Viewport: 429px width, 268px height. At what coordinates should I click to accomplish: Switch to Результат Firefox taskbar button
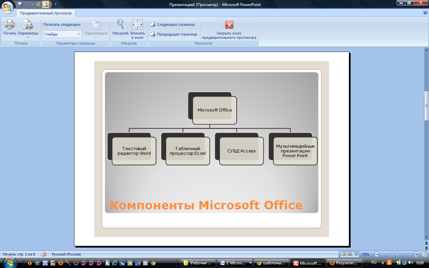(x=344, y=263)
